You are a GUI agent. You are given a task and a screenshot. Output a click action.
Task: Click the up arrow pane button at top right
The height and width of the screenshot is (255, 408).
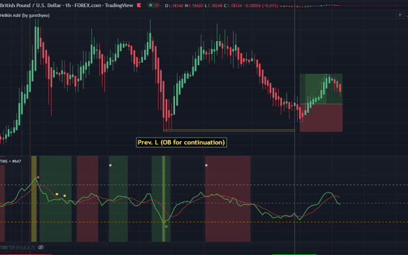[400, 16]
